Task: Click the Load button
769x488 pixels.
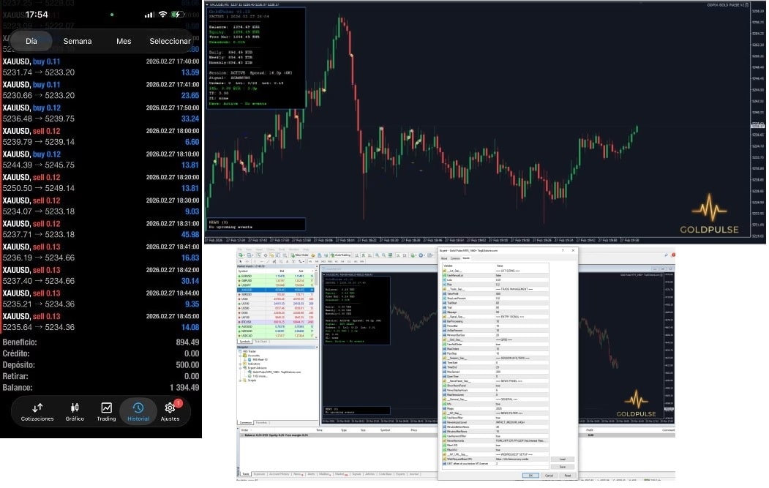Action: pos(562,459)
